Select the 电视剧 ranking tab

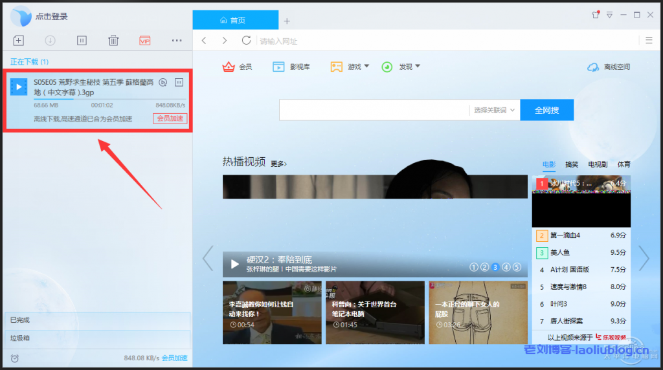[597, 164]
